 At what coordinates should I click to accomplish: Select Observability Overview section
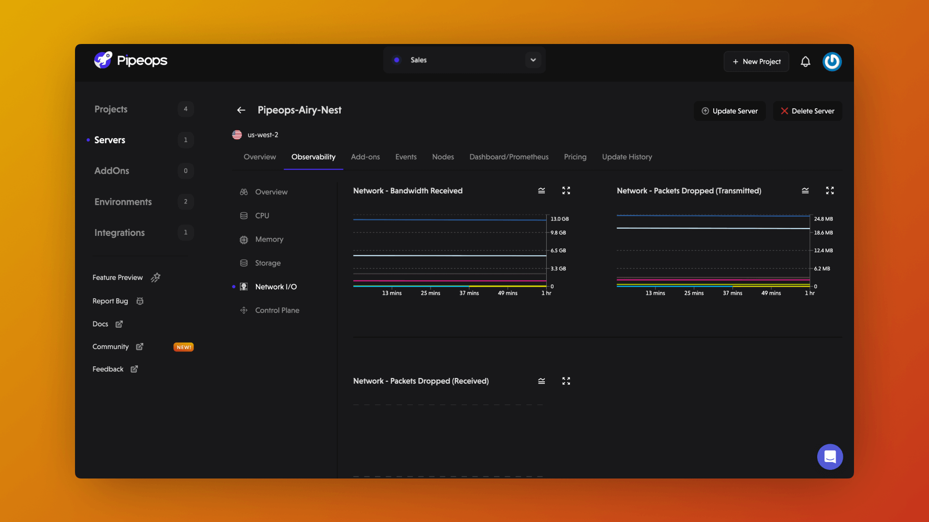click(271, 192)
